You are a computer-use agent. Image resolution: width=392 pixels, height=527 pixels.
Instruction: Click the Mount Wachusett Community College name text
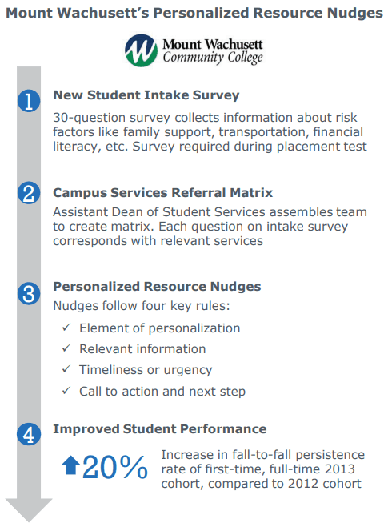[x=213, y=51]
